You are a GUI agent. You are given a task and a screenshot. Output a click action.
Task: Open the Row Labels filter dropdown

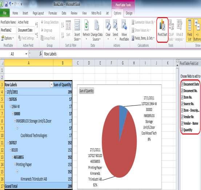coord(51,84)
